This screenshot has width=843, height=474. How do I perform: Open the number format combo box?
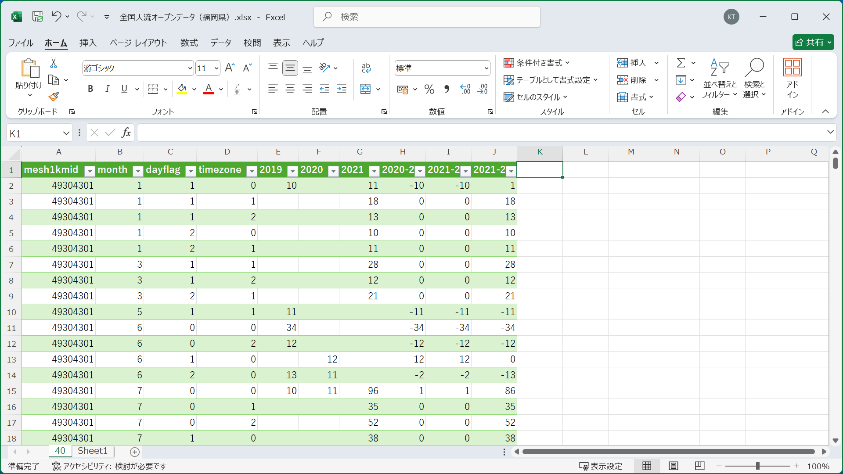[x=486, y=68]
